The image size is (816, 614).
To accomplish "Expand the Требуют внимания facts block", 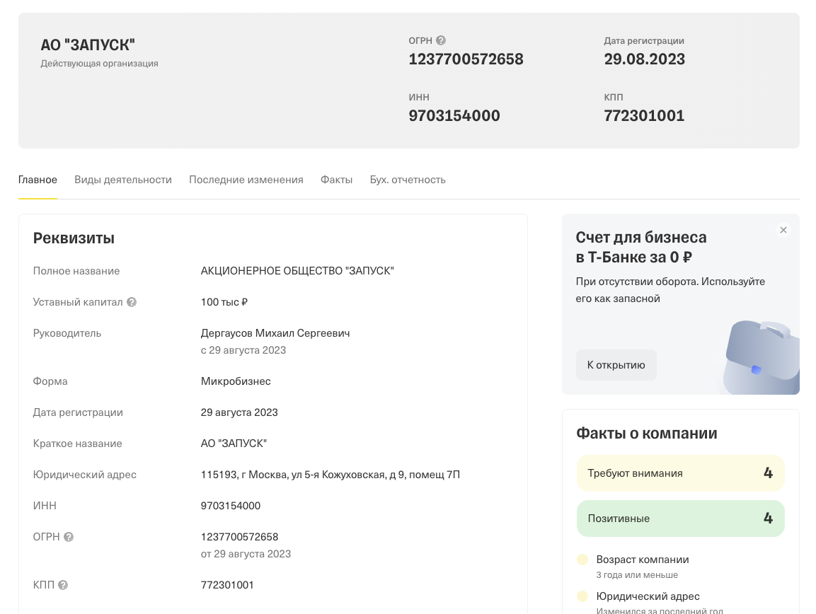I will pyautogui.click(x=680, y=473).
